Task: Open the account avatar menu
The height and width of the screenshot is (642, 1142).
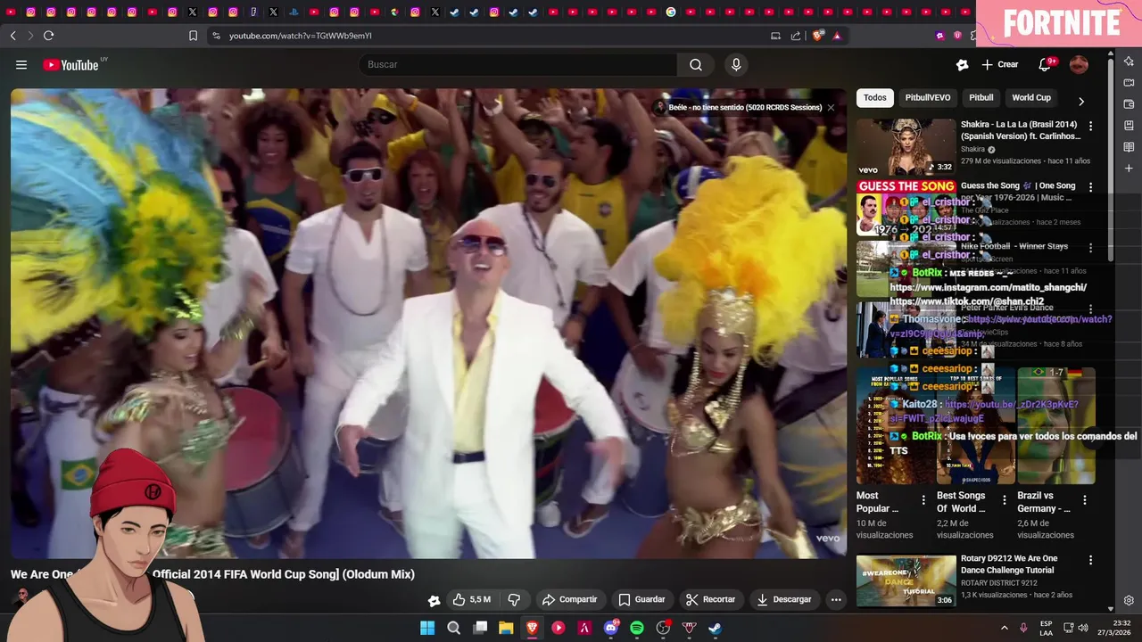Action: point(1079,64)
